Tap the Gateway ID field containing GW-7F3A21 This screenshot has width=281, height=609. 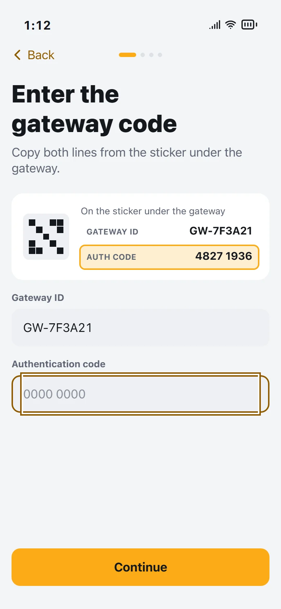140,328
